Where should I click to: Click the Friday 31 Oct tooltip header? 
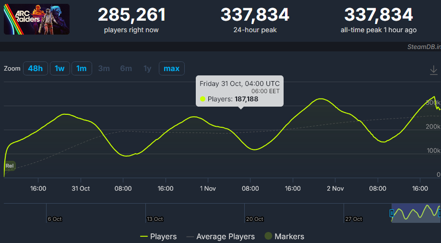tap(239, 84)
